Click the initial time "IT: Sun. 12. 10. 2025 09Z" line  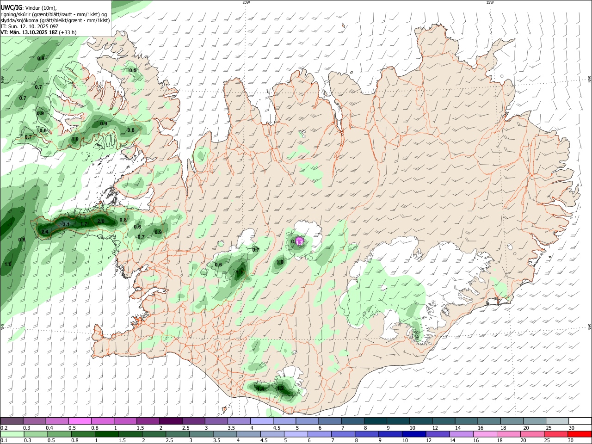30,26
